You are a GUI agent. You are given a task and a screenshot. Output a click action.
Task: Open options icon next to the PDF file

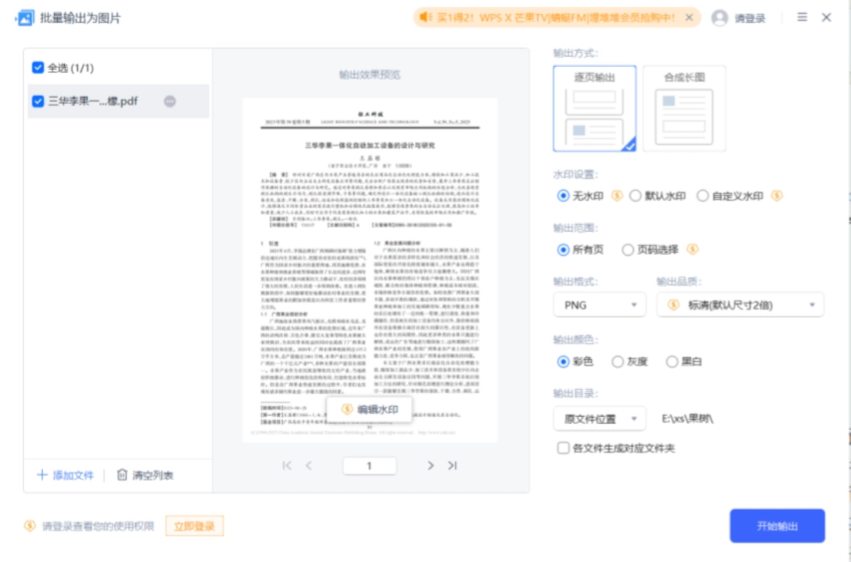tap(170, 101)
